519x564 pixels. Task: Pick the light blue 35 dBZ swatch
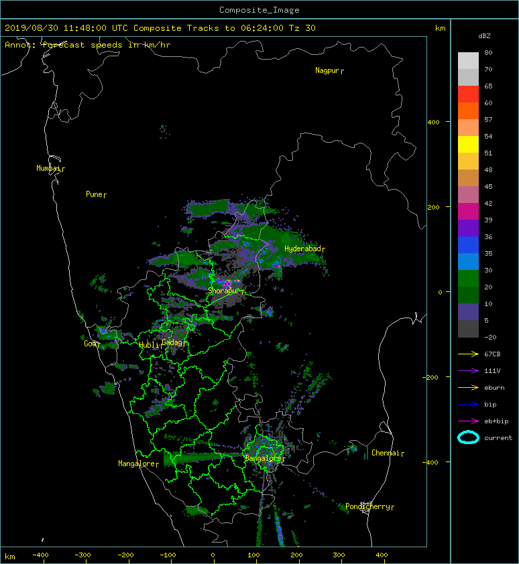click(x=468, y=262)
